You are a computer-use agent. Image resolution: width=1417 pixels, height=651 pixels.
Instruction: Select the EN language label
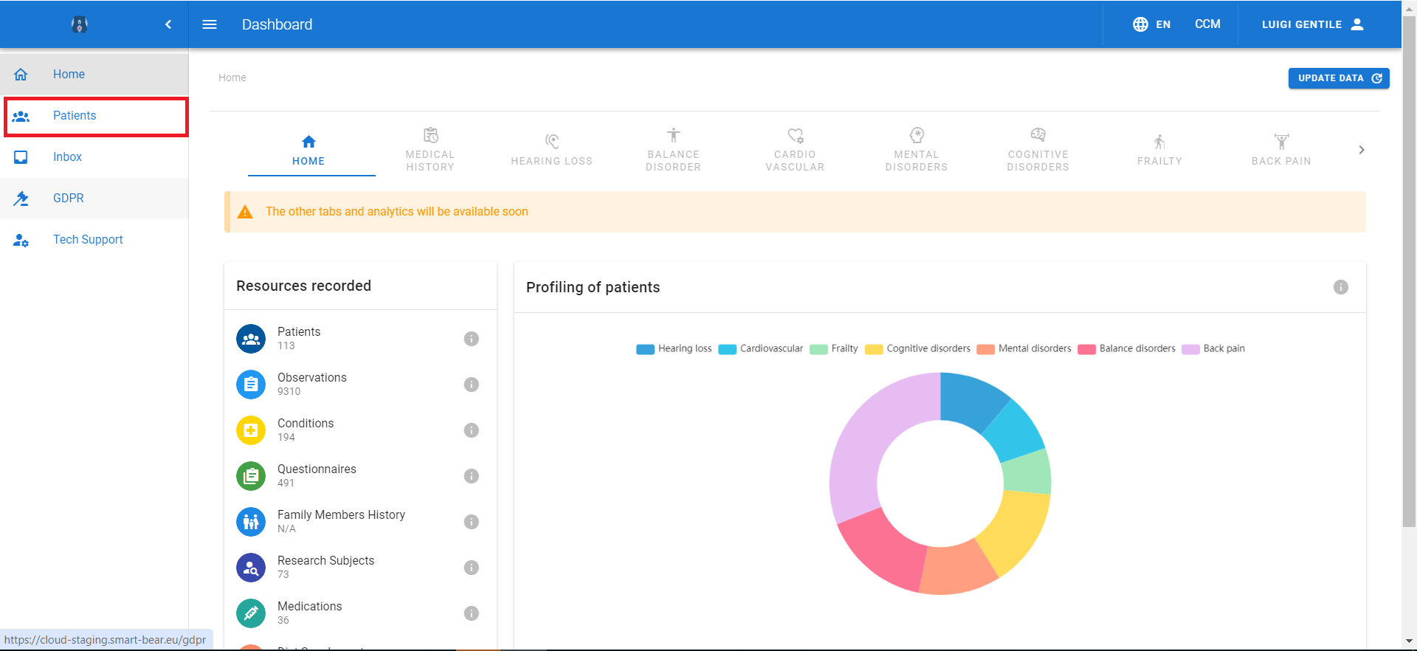pos(1163,24)
